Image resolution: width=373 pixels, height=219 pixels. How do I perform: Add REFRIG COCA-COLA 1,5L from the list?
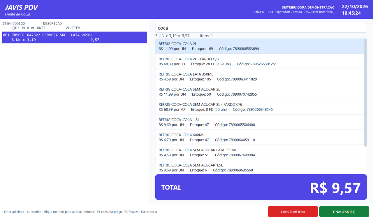pos(260,122)
